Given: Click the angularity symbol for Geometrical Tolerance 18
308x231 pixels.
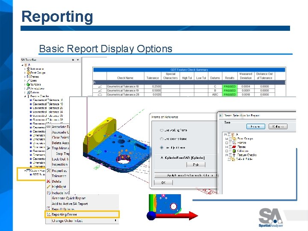Looking at the screenshot, I should coord(100,86).
